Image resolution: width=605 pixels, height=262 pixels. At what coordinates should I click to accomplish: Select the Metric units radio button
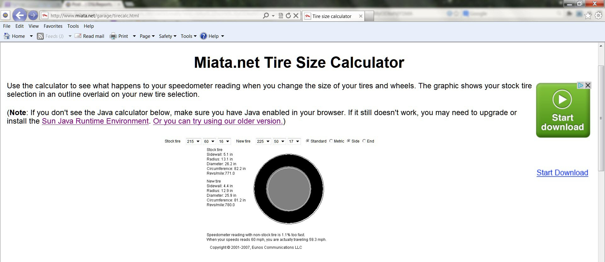(x=331, y=141)
